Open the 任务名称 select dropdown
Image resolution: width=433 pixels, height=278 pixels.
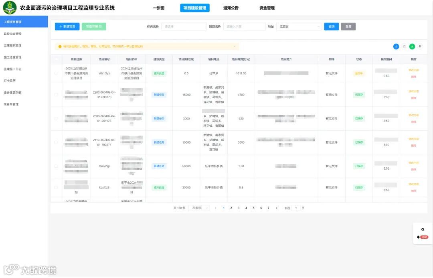pyautogui.click(x=184, y=26)
